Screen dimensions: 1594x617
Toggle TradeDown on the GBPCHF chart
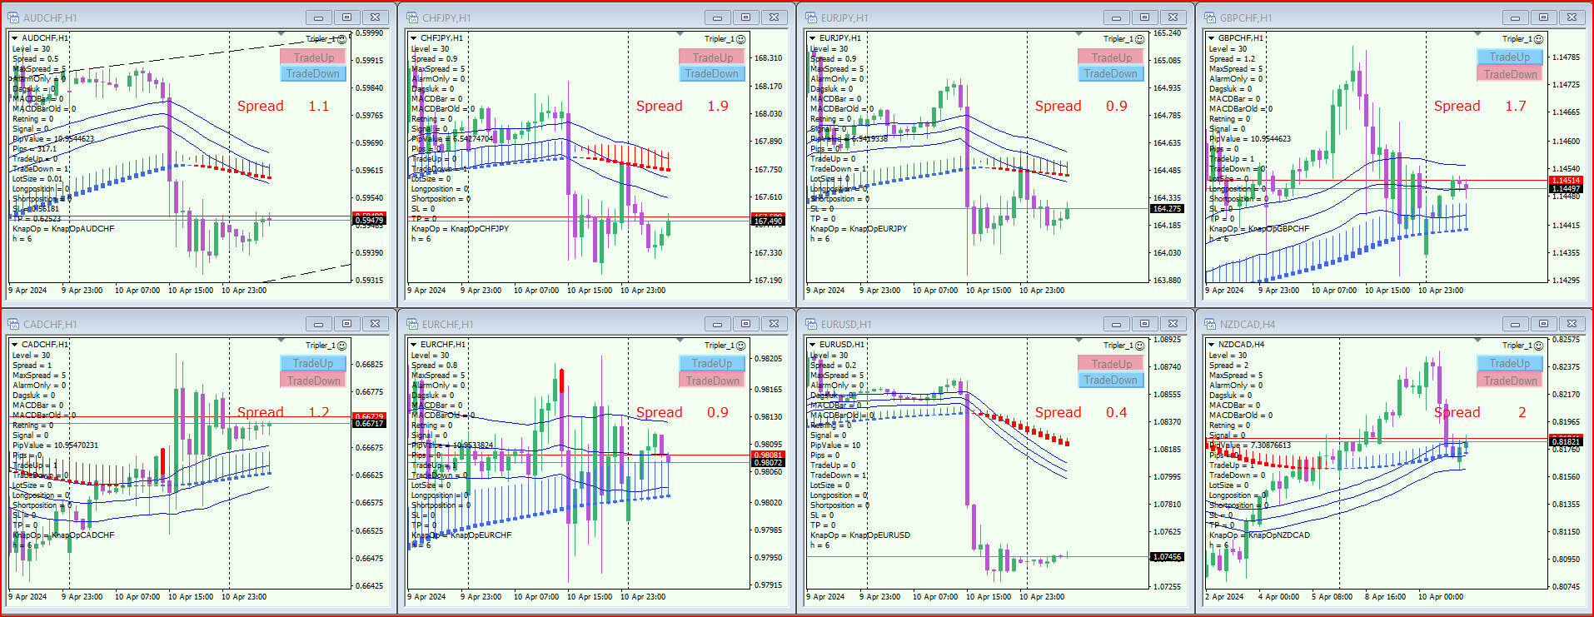tap(1510, 74)
